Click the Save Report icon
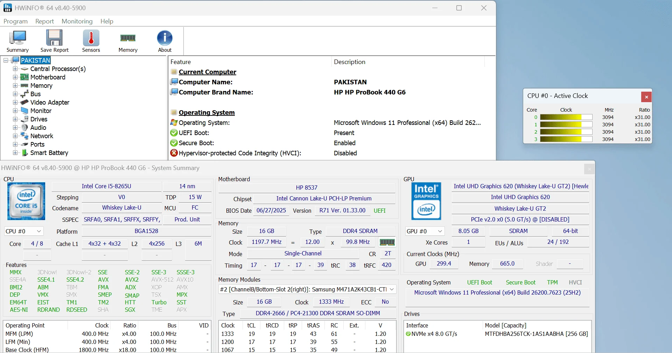This screenshot has height=353, width=672. 54,40
